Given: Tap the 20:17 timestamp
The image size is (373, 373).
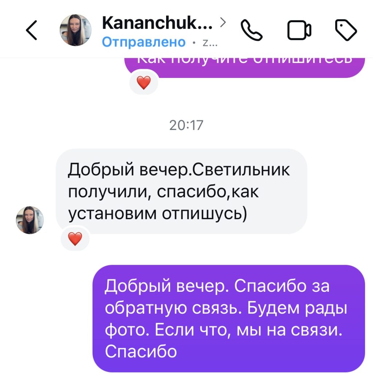Looking at the screenshot, I should pyautogui.click(x=186, y=125).
